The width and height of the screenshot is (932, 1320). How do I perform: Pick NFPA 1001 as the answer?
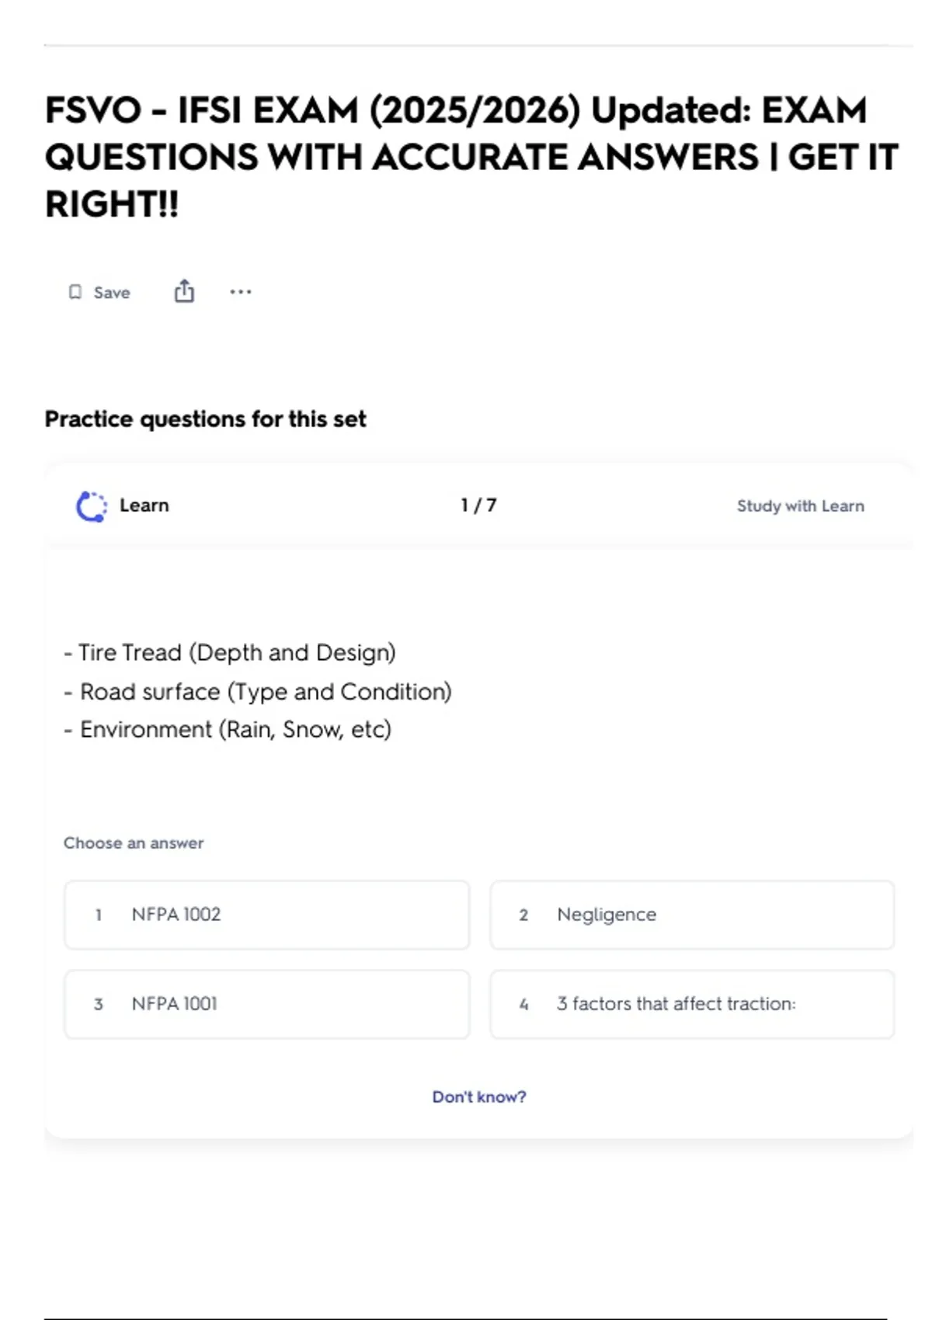coord(266,1004)
